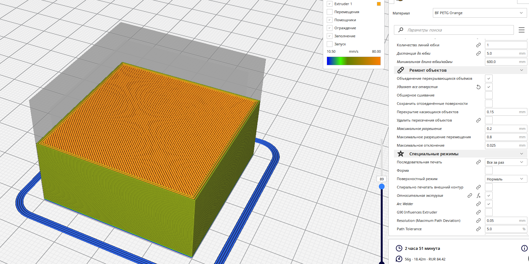Viewport: 529px width, 264px height.
Task: Collapse the Специальные режимы section
Action: click(x=522, y=154)
